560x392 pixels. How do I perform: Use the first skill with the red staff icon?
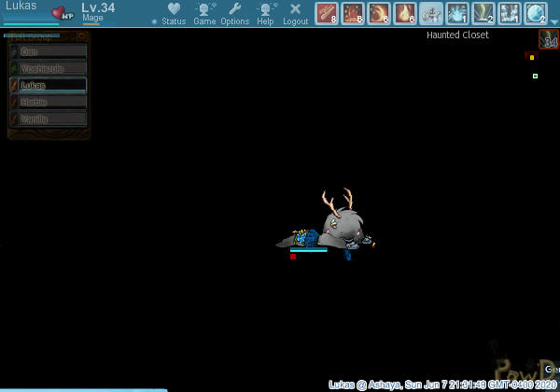click(x=326, y=13)
